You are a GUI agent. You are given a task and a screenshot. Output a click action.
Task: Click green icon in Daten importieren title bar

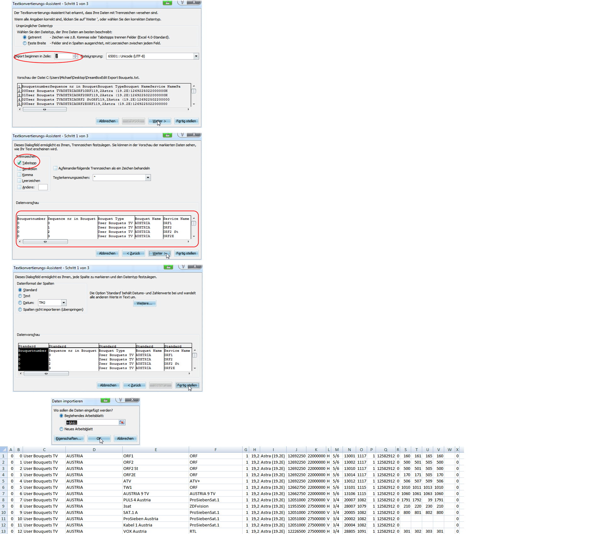coord(105,400)
